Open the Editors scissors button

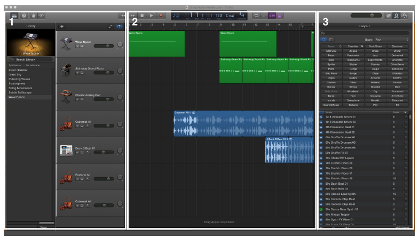point(42,16)
